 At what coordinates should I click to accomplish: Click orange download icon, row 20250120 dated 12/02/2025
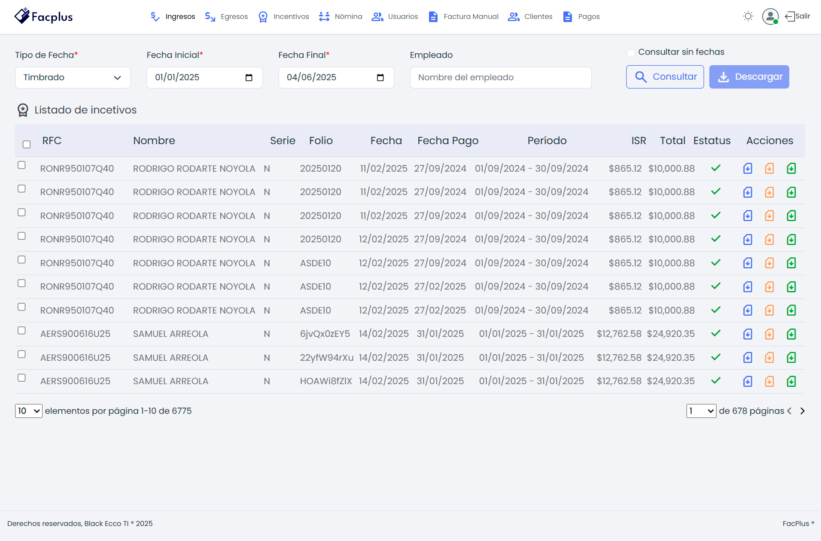click(x=769, y=240)
